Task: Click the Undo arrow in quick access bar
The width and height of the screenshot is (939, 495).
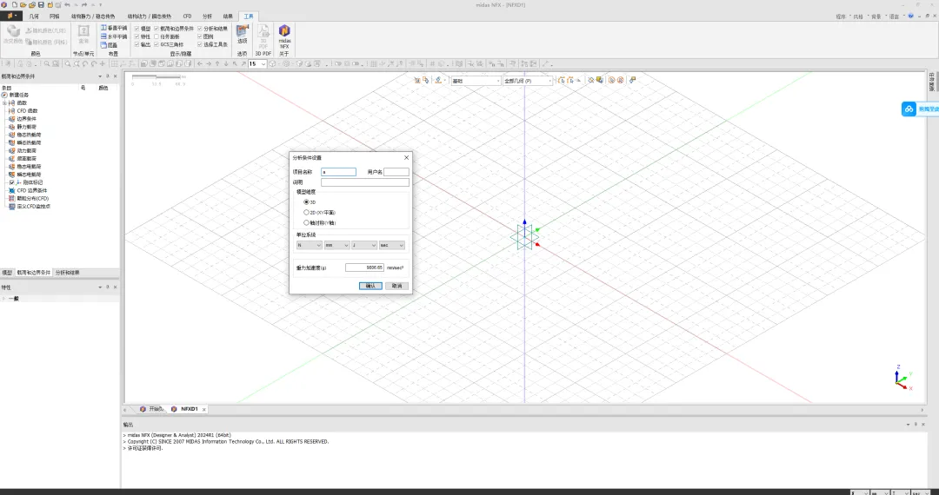Action: pos(67,5)
